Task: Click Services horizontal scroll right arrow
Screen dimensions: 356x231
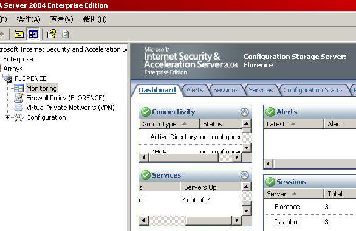Action: tap(237, 220)
